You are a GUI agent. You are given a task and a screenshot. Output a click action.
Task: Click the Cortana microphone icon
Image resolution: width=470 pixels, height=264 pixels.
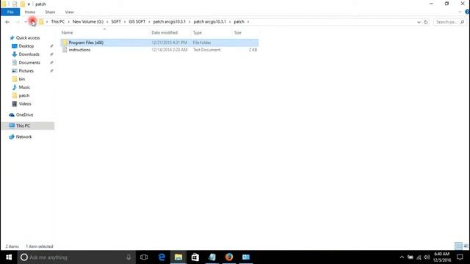point(129,257)
